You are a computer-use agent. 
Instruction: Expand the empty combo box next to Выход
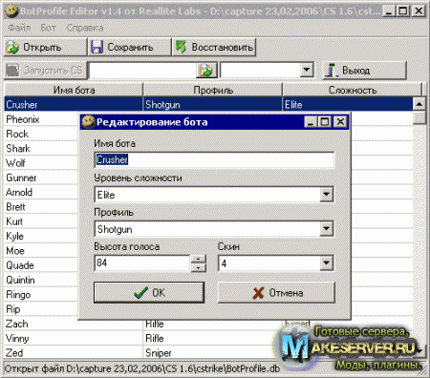pos(307,70)
